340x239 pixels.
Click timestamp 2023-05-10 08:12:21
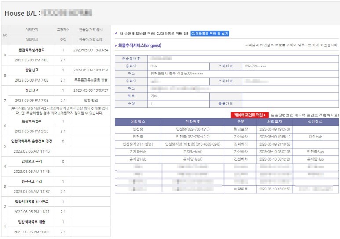coord(274,159)
